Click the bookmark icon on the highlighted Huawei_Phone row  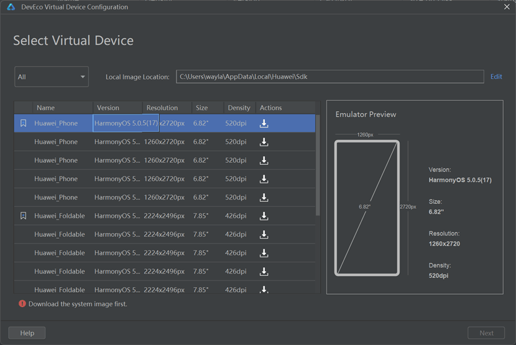[x=24, y=123]
